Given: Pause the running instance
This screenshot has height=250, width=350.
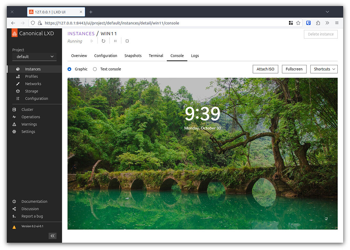Looking at the screenshot, I should point(115,41).
